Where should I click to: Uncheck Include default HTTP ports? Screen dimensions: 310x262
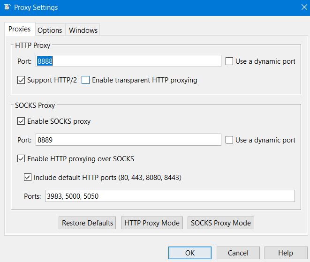28,178
